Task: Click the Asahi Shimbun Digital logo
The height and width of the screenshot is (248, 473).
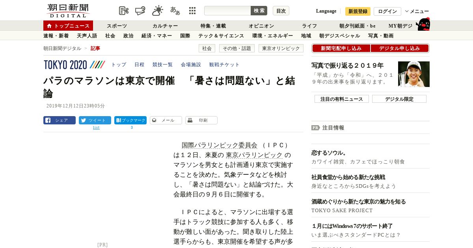Action: [68, 11]
